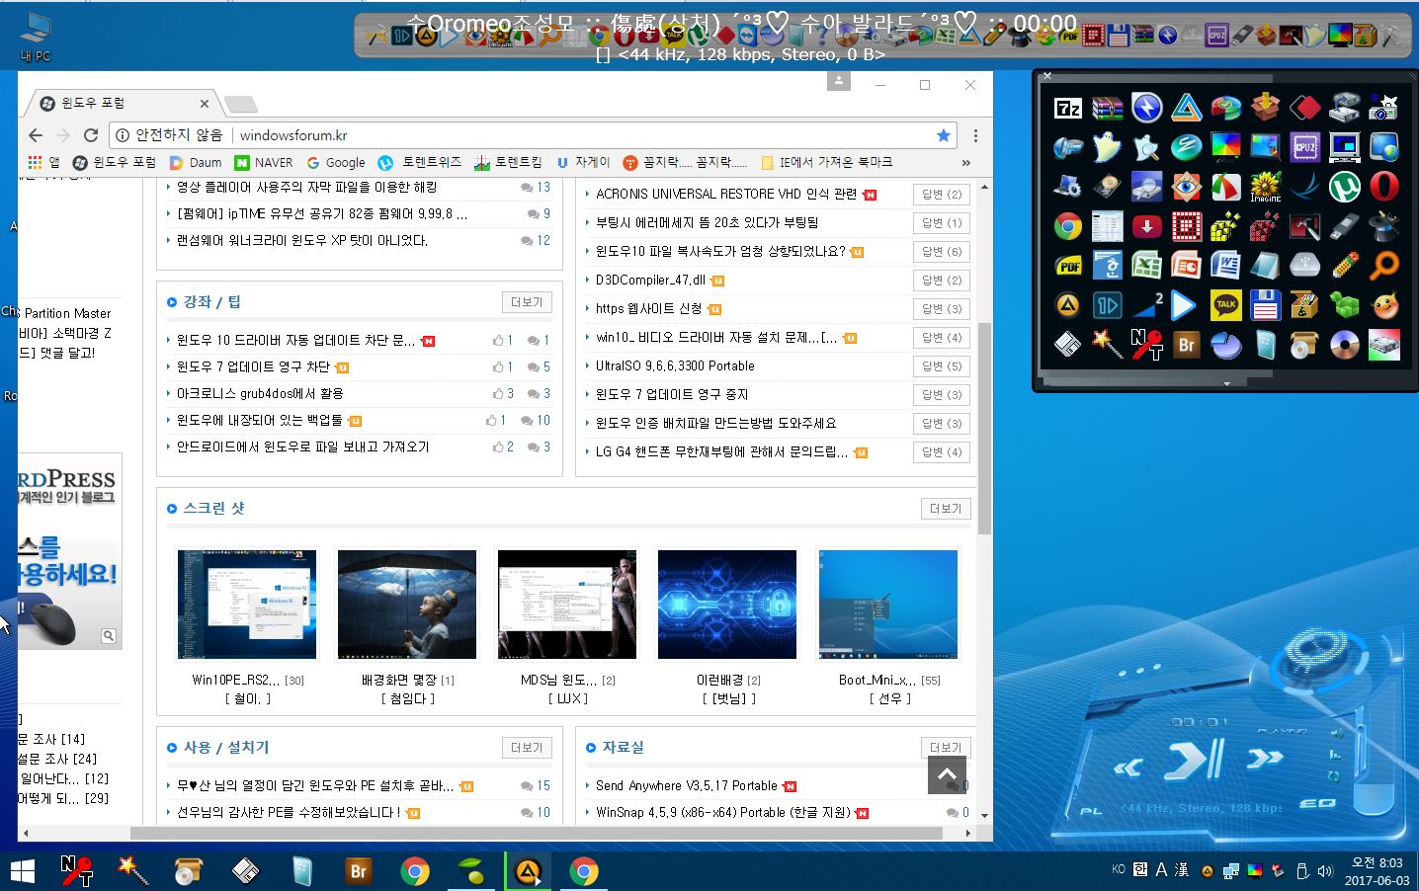Toggle Korean/English input mode in system tray

tap(1140, 870)
